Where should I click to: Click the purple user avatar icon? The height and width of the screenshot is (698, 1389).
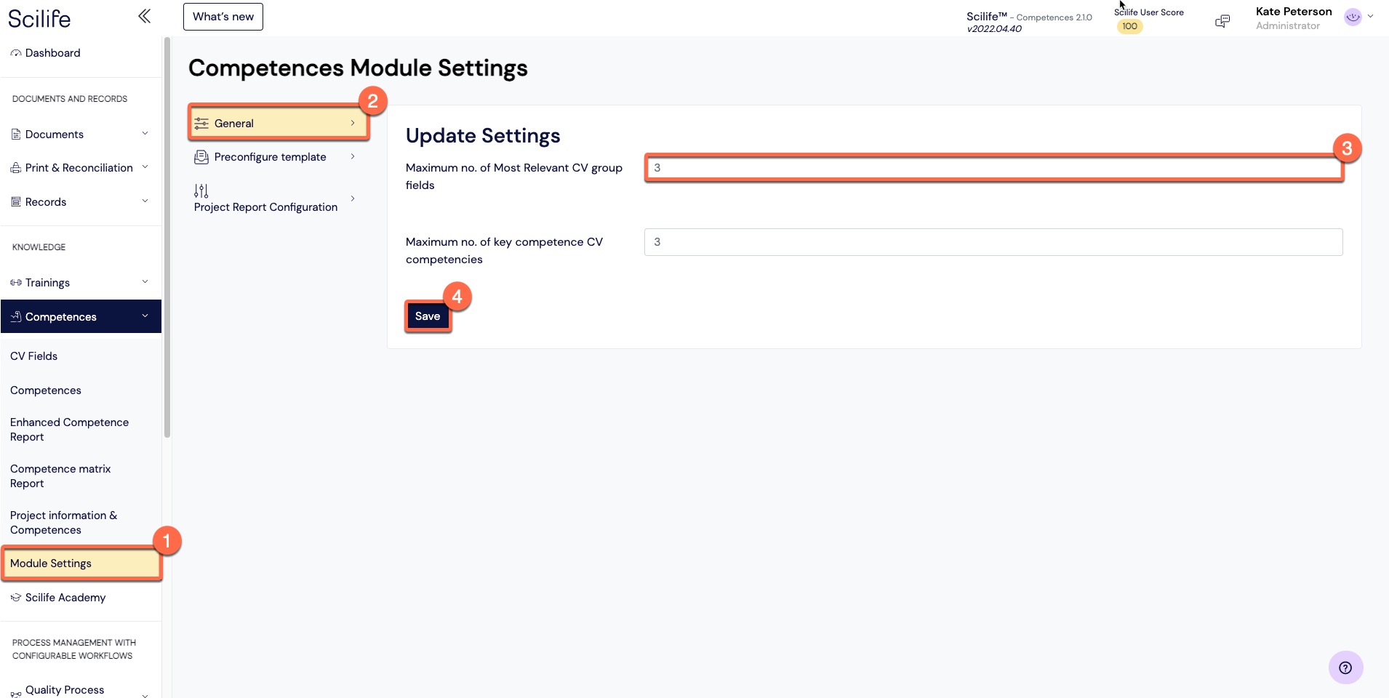(1353, 17)
